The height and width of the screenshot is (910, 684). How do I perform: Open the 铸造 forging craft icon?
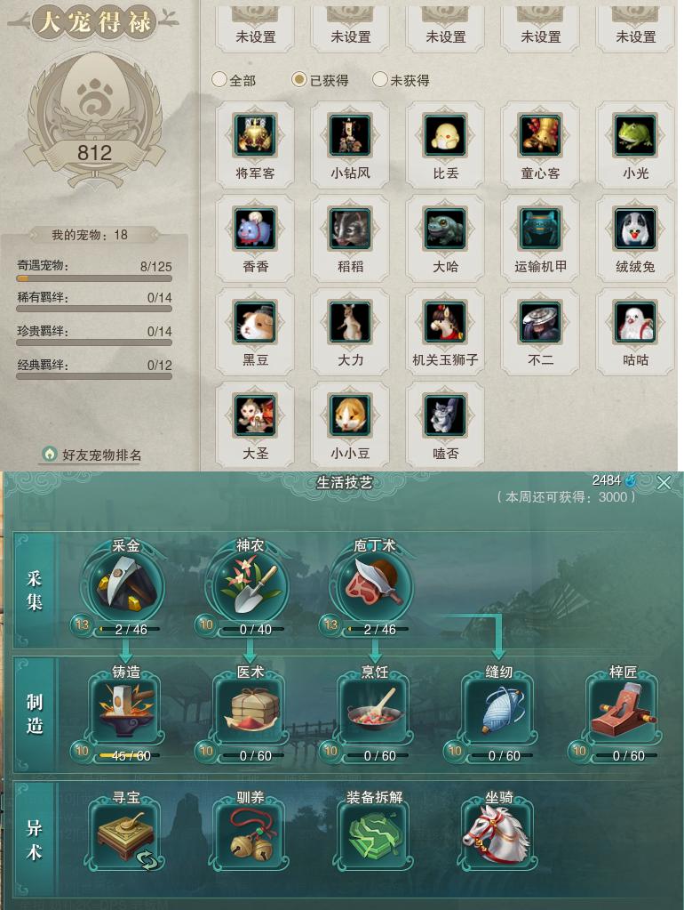[x=126, y=711]
